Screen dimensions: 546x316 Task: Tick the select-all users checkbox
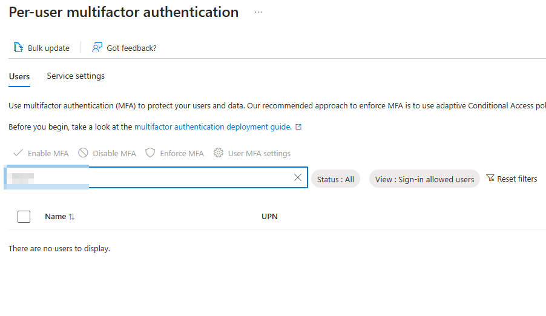point(24,217)
